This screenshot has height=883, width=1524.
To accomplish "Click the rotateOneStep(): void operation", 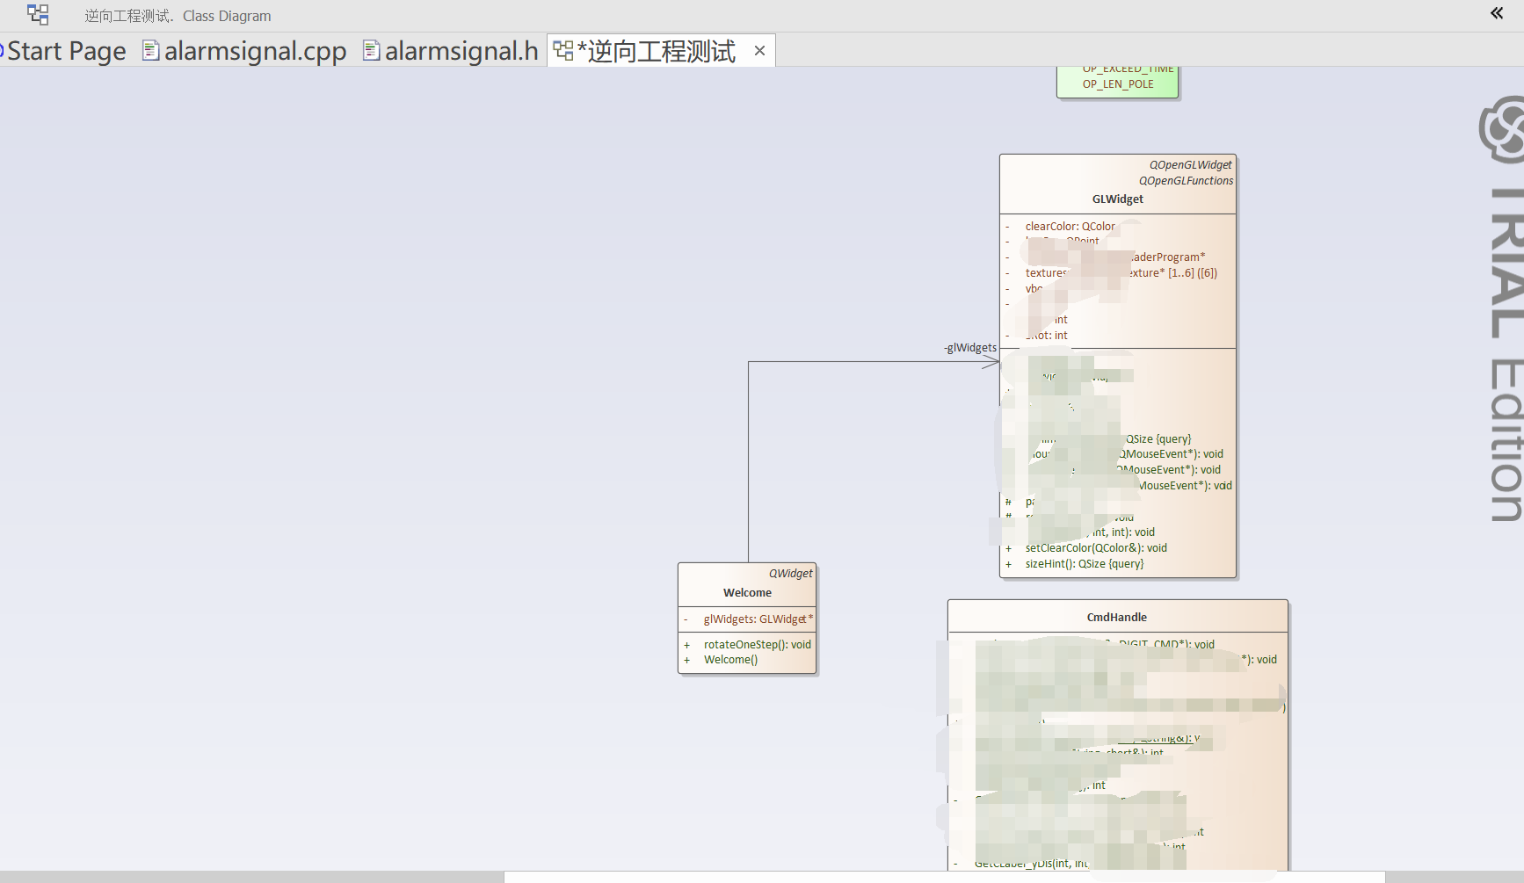I will 757,645.
